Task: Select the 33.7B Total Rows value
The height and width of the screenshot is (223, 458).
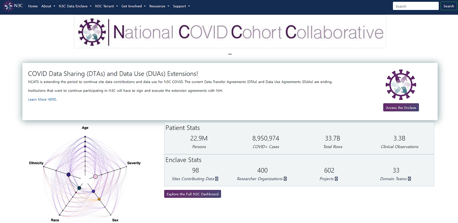Action: [x=332, y=138]
